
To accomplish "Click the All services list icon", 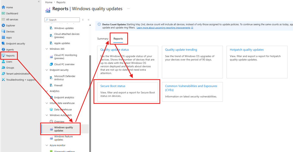I will (x=3, y=19).
